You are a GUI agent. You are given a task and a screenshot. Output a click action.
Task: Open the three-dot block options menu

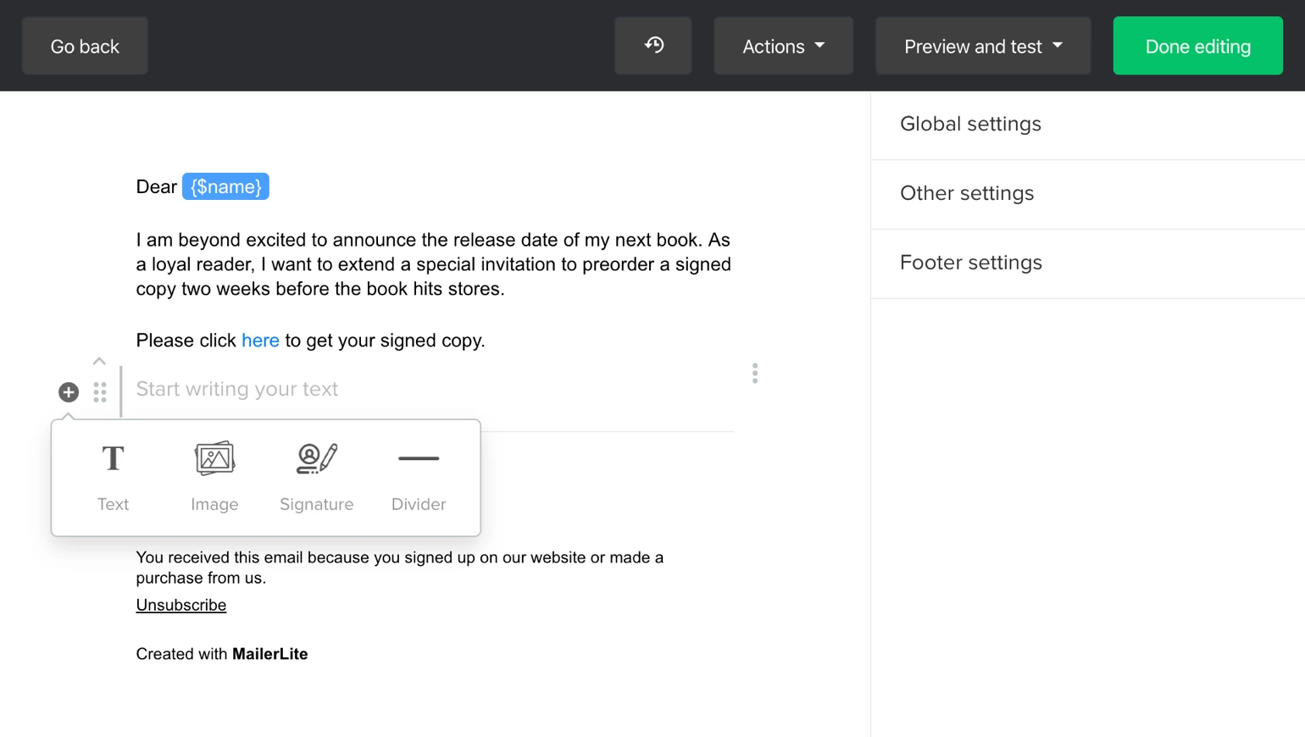pyautogui.click(x=754, y=374)
